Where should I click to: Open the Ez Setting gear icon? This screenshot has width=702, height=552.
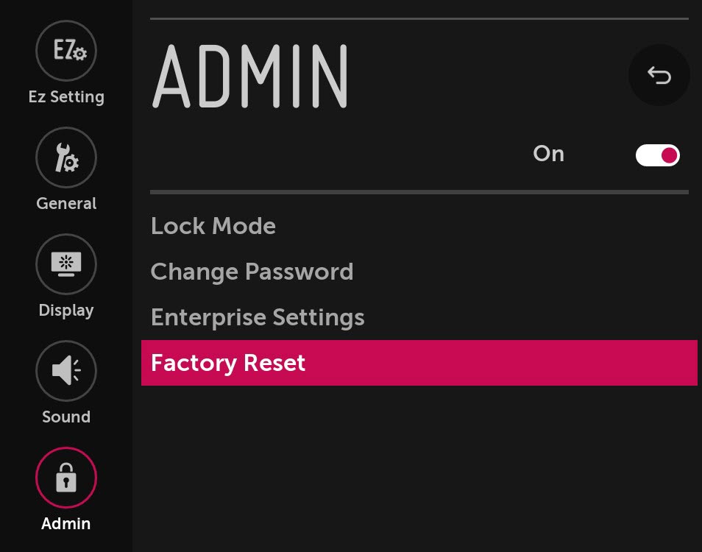pyautogui.click(x=66, y=51)
